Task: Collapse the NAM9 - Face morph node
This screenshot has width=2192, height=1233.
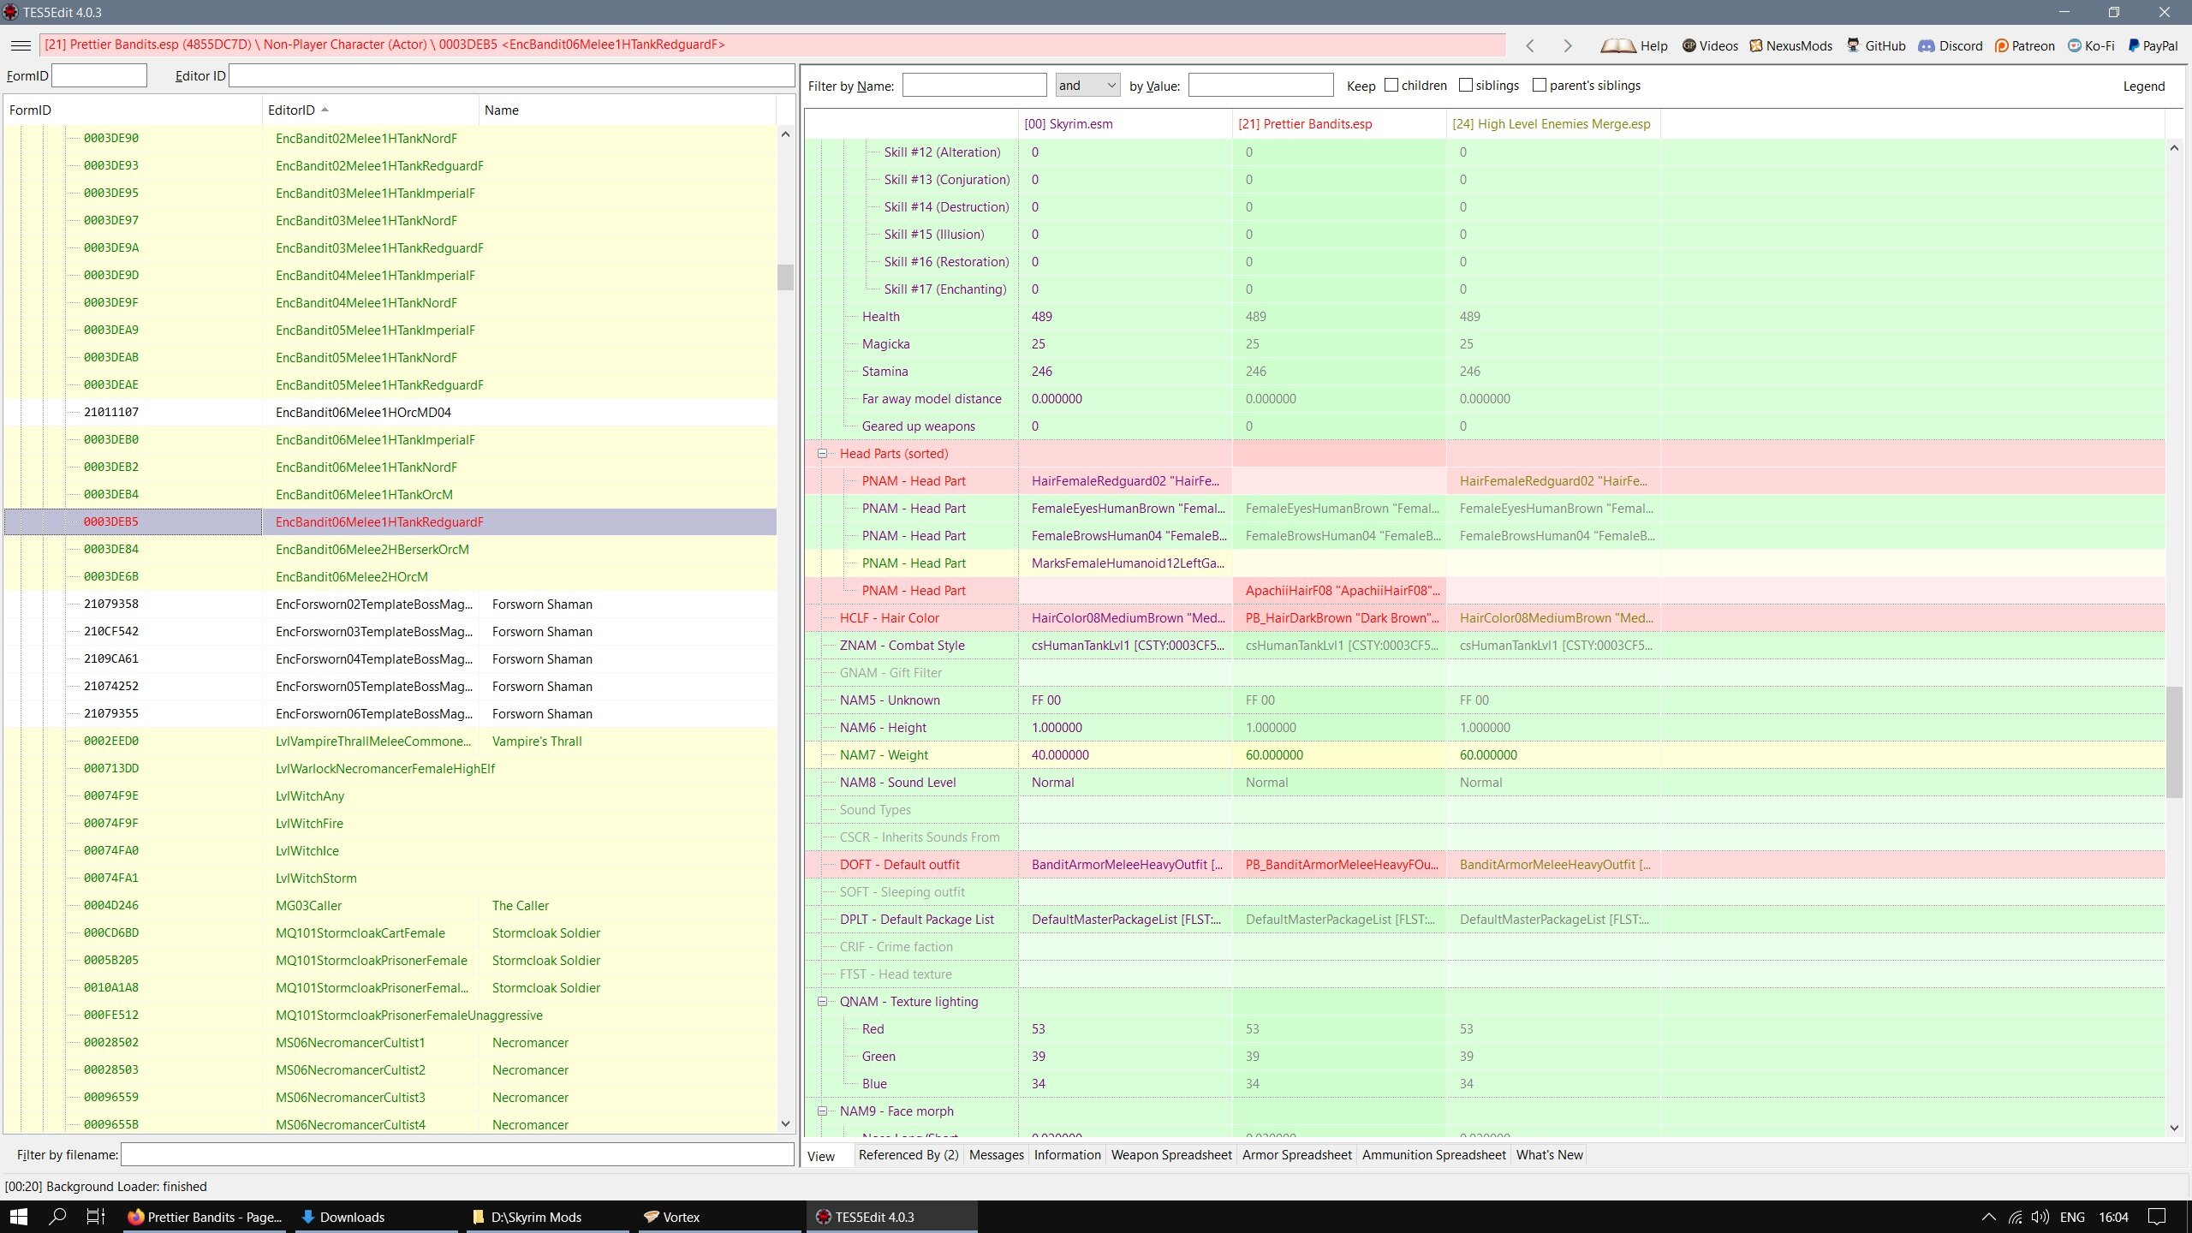Action: click(822, 1111)
